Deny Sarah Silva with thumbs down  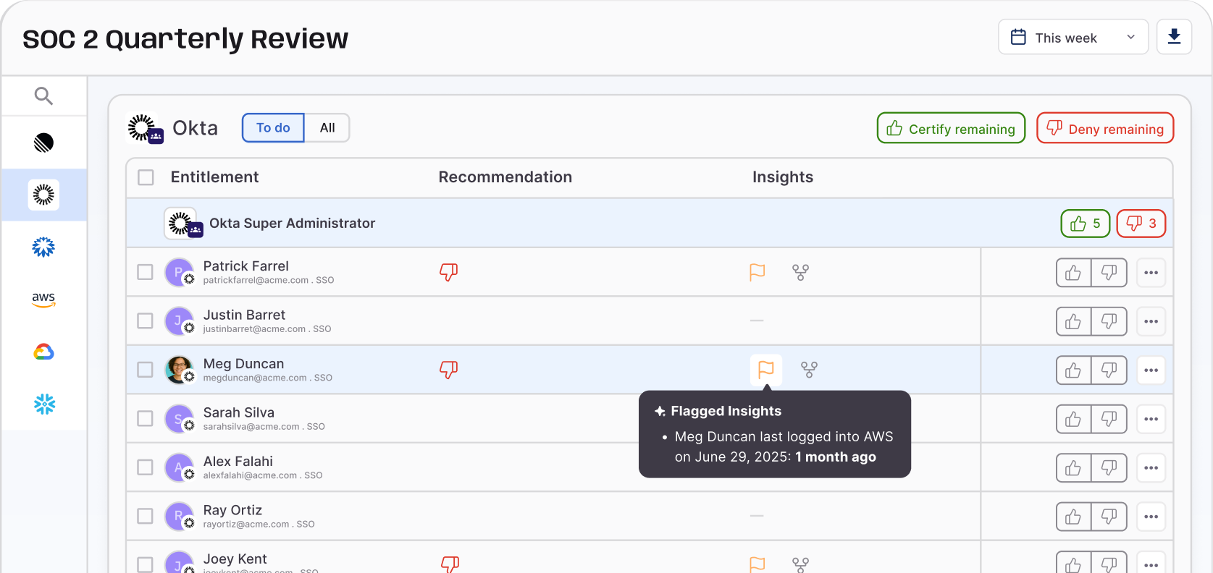[x=1109, y=419]
